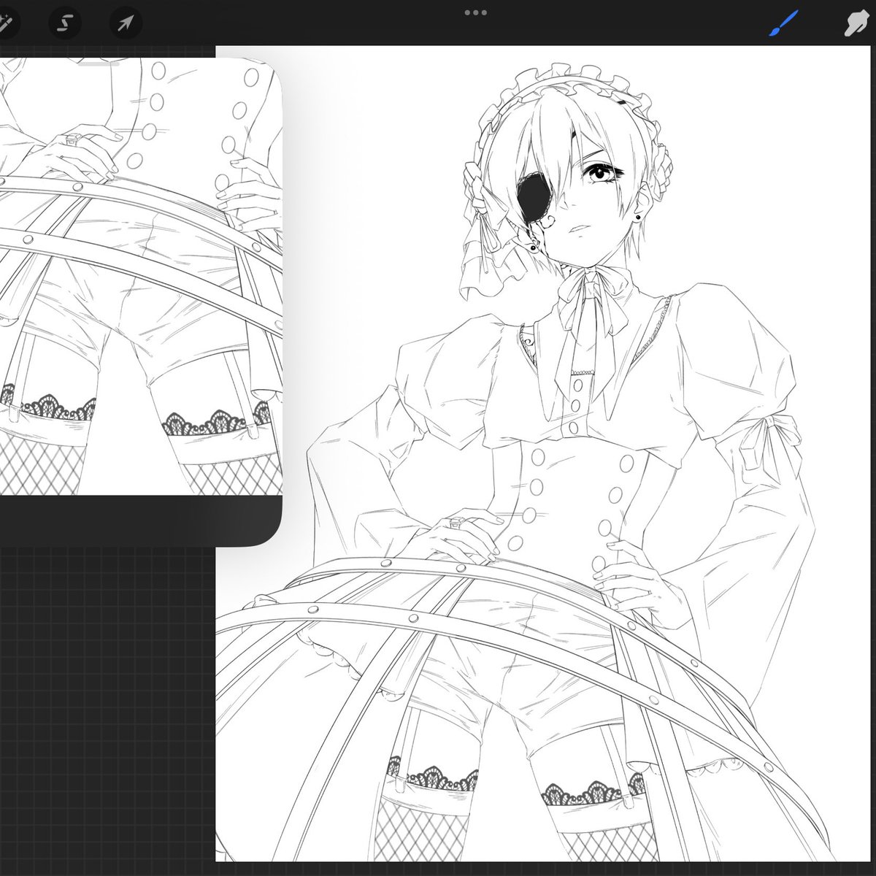Activate the Transform arrow tool
The height and width of the screenshot is (876, 876).
pyautogui.click(x=124, y=23)
